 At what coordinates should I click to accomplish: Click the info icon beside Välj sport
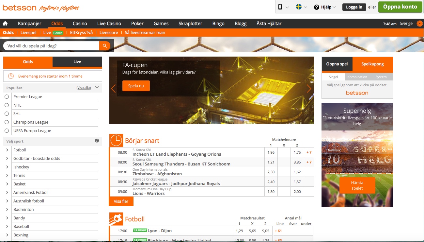click(97, 141)
